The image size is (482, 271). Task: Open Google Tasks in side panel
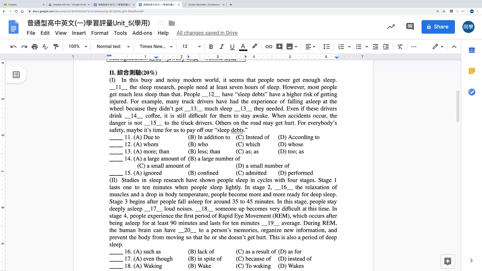pos(472,92)
